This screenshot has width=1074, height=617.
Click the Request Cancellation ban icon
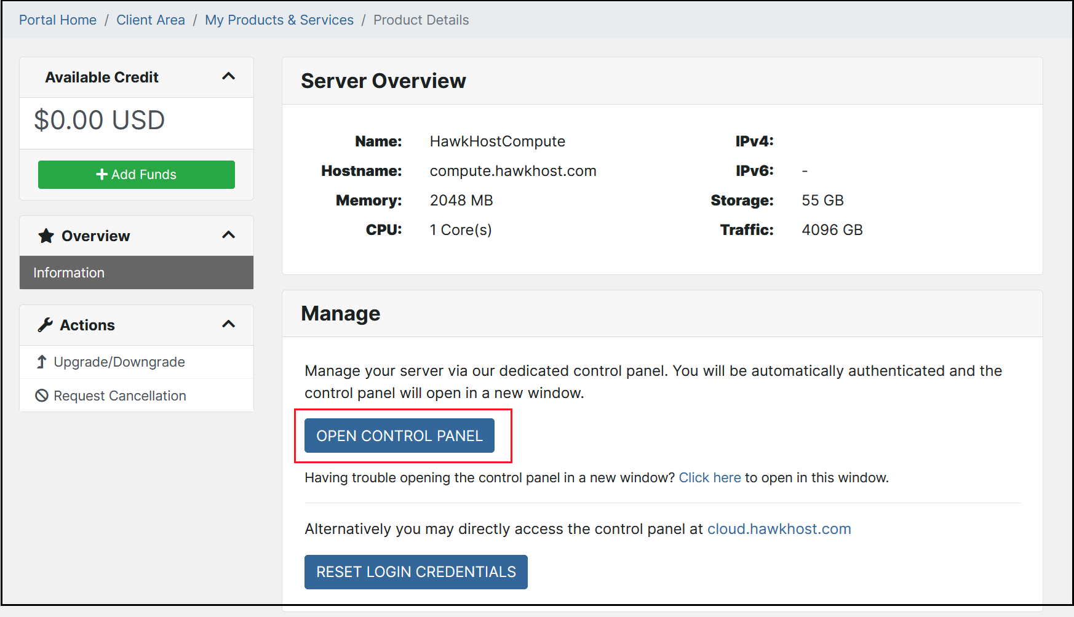(x=42, y=396)
